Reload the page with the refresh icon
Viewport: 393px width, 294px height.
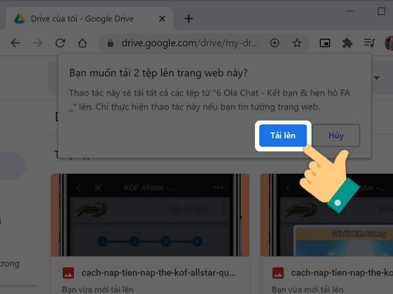pyautogui.click(x=60, y=43)
